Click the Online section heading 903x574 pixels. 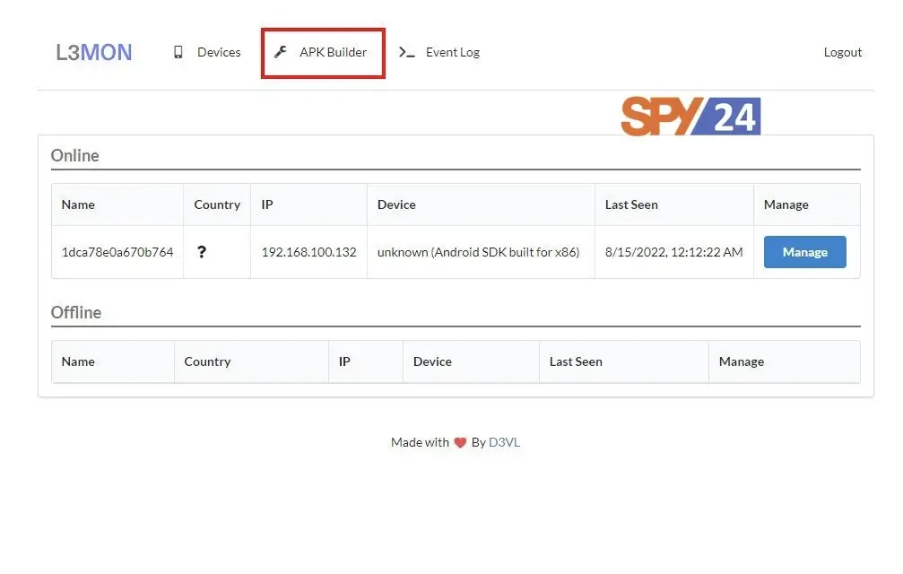tap(74, 155)
